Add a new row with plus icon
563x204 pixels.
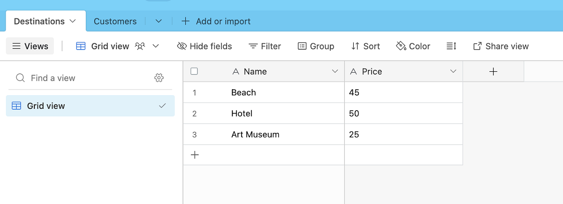pos(195,155)
